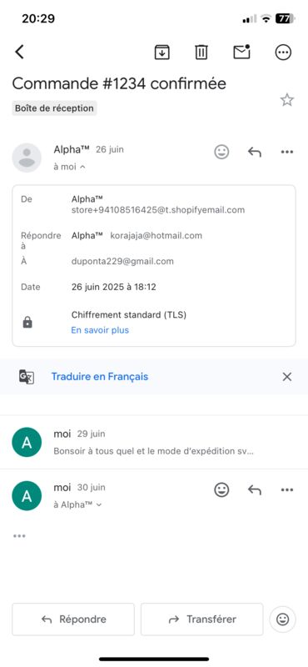The height and width of the screenshot is (667, 308).
Task: Star the Commande #1234 conversation
Action: 287,100
